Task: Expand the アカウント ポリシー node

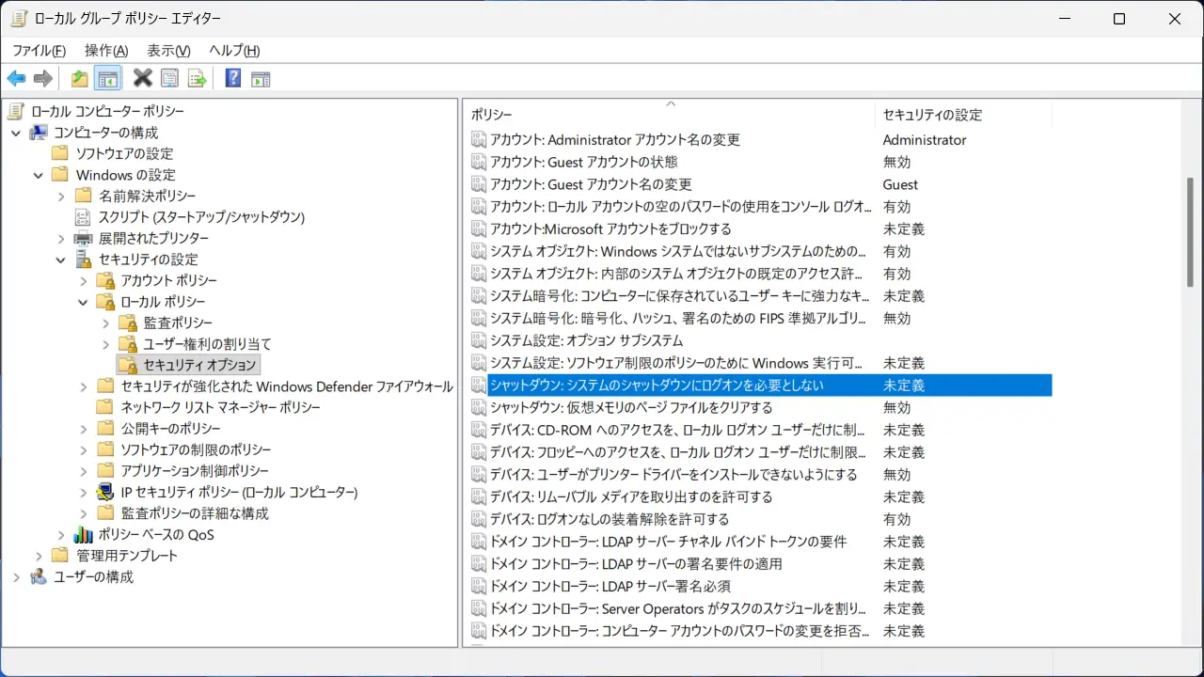Action: pyautogui.click(x=84, y=280)
